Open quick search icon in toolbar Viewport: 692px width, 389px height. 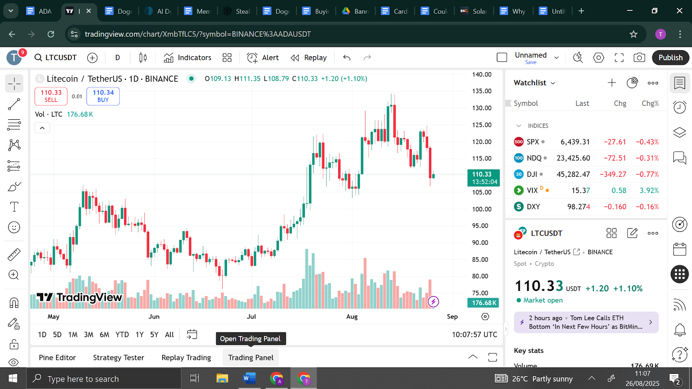tap(578, 57)
